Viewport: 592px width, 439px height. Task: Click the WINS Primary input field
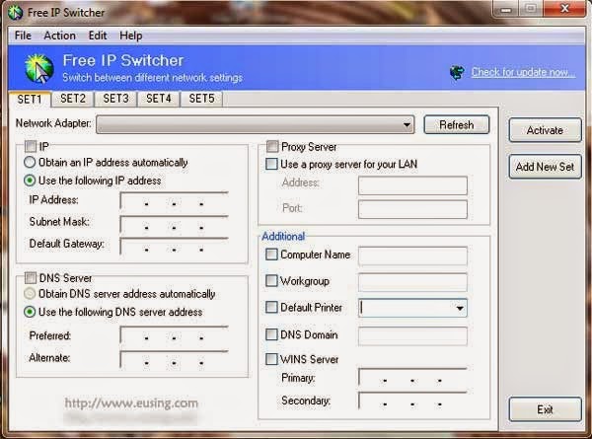(412, 377)
